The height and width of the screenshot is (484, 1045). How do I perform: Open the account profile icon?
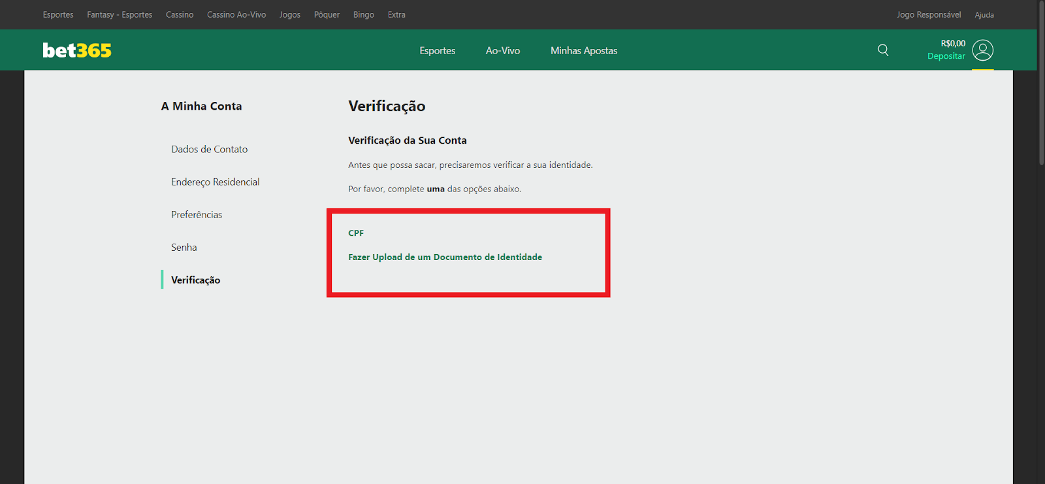(982, 50)
